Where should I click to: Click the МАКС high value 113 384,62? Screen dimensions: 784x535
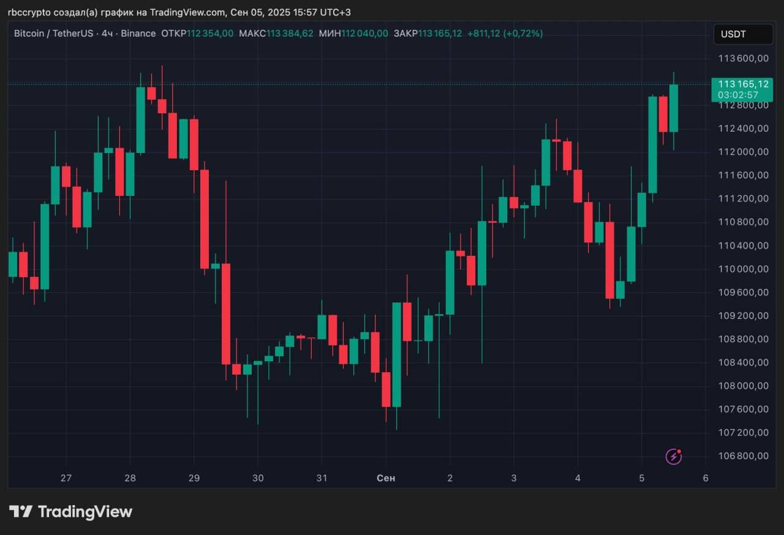coord(290,33)
